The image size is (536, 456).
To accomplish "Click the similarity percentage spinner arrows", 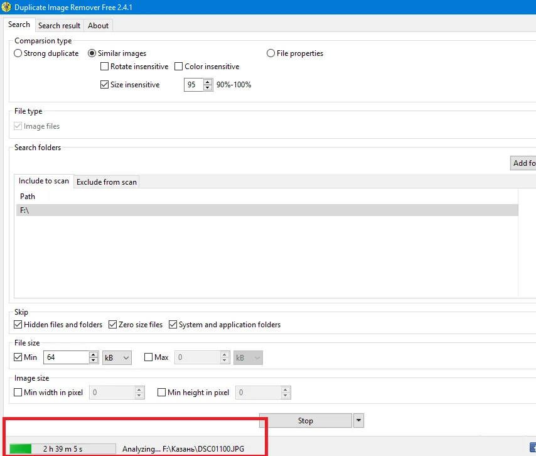I will tap(208, 85).
